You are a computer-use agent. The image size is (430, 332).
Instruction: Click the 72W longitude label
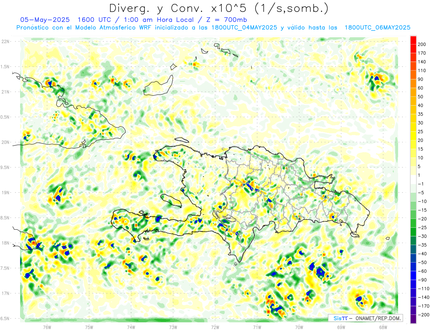point(215,327)
